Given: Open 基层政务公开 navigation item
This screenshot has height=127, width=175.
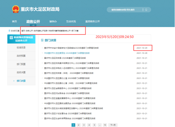Looking at the screenshot, I should (x=92, y=21).
